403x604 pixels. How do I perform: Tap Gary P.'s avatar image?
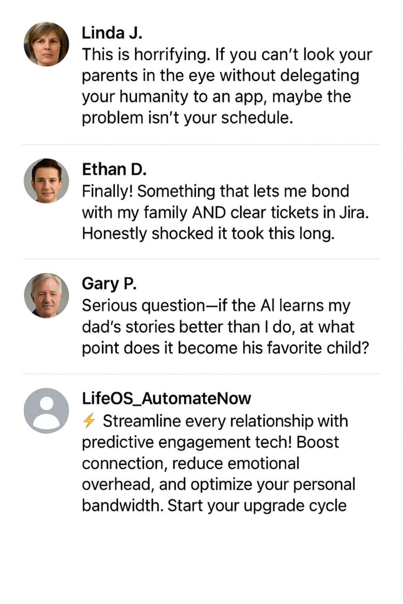46,295
